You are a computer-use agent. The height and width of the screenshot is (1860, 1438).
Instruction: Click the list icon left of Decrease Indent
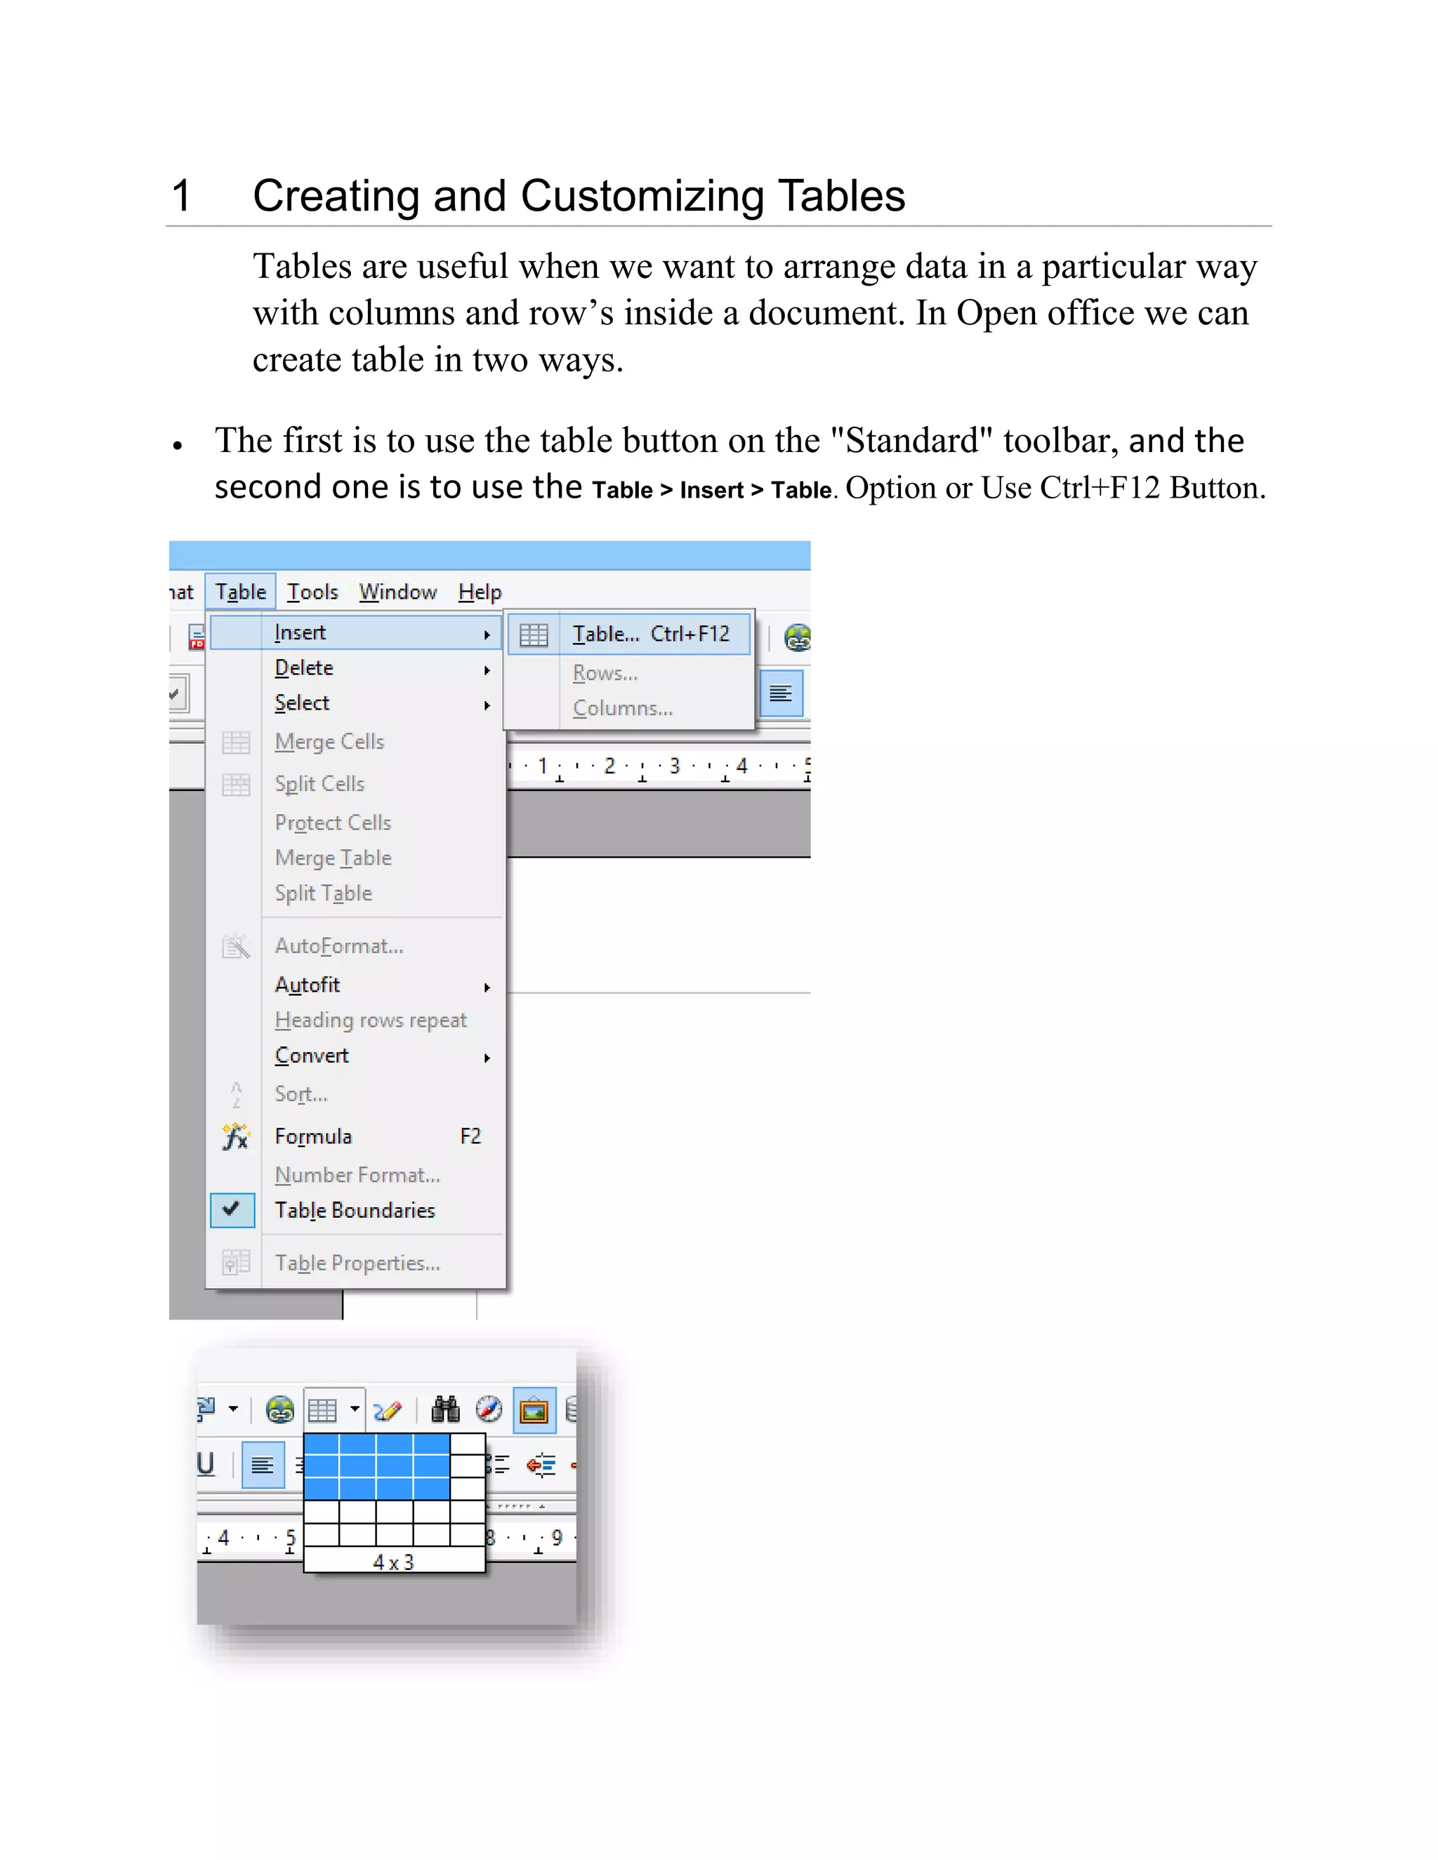coord(499,1466)
